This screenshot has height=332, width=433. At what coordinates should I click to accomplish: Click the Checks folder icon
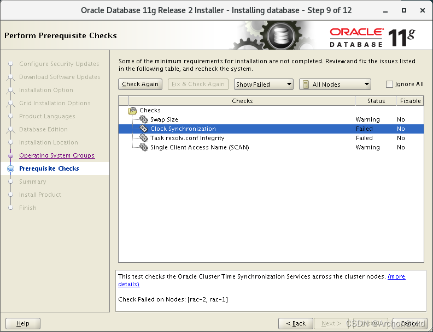click(133, 110)
